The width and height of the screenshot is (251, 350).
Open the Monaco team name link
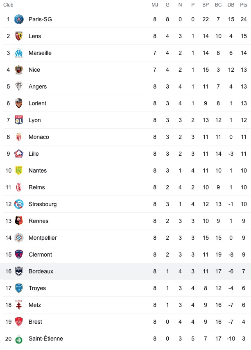pyautogui.click(x=39, y=137)
